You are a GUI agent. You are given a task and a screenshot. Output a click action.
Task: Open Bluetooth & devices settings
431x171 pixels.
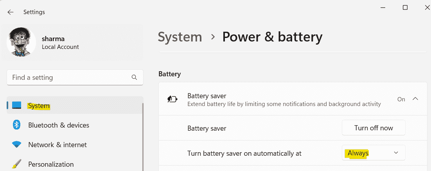59,125
